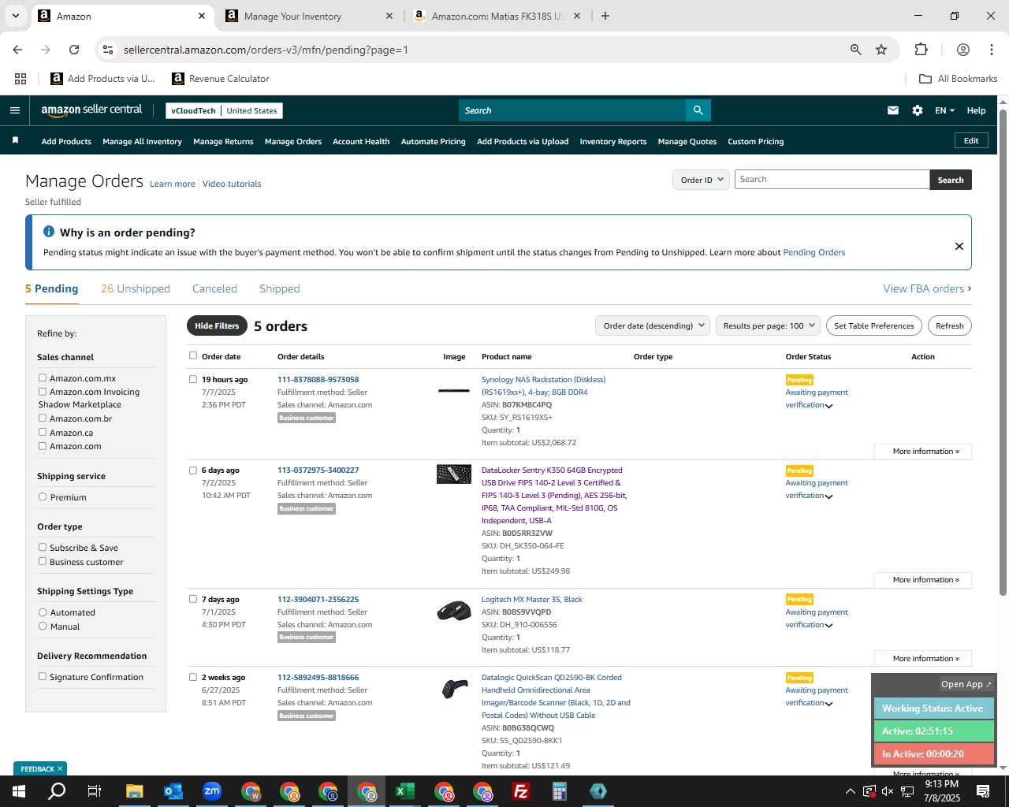The width and height of the screenshot is (1009, 807).
Task: Click the bookmark icon in navigation bar
Action: tap(15, 141)
